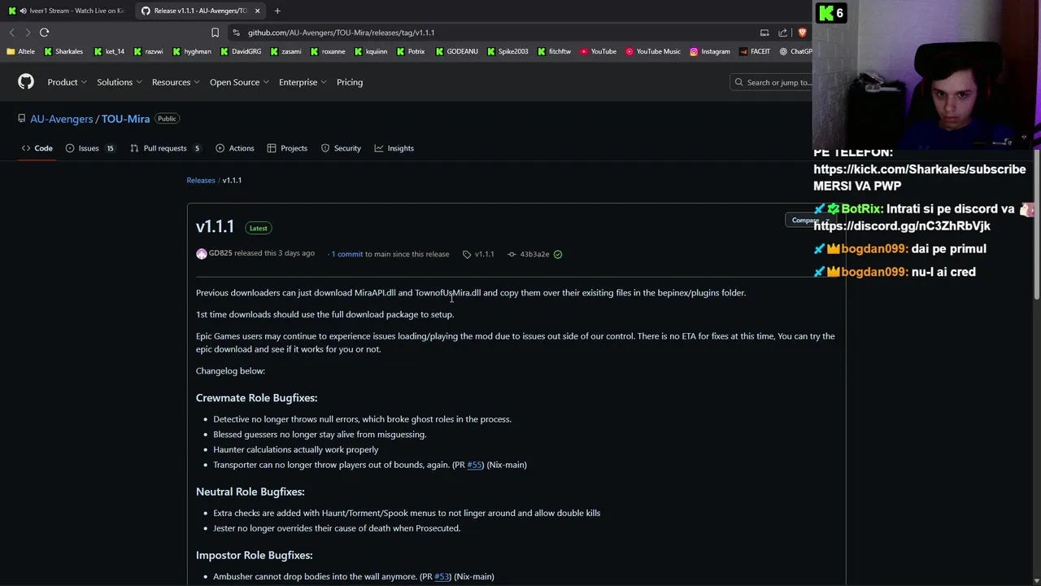The image size is (1041, 586).
Task: Open the GitHub logo homepage
Action: (26, 81)
